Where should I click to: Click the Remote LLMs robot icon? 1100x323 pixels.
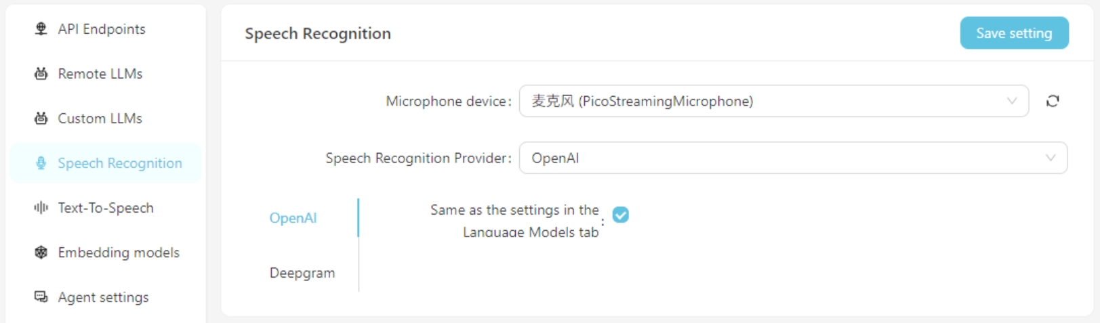[41, 73]
